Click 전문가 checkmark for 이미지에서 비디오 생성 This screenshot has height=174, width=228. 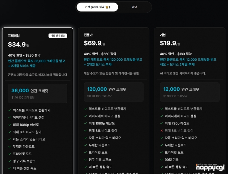[x=85, y=116]
